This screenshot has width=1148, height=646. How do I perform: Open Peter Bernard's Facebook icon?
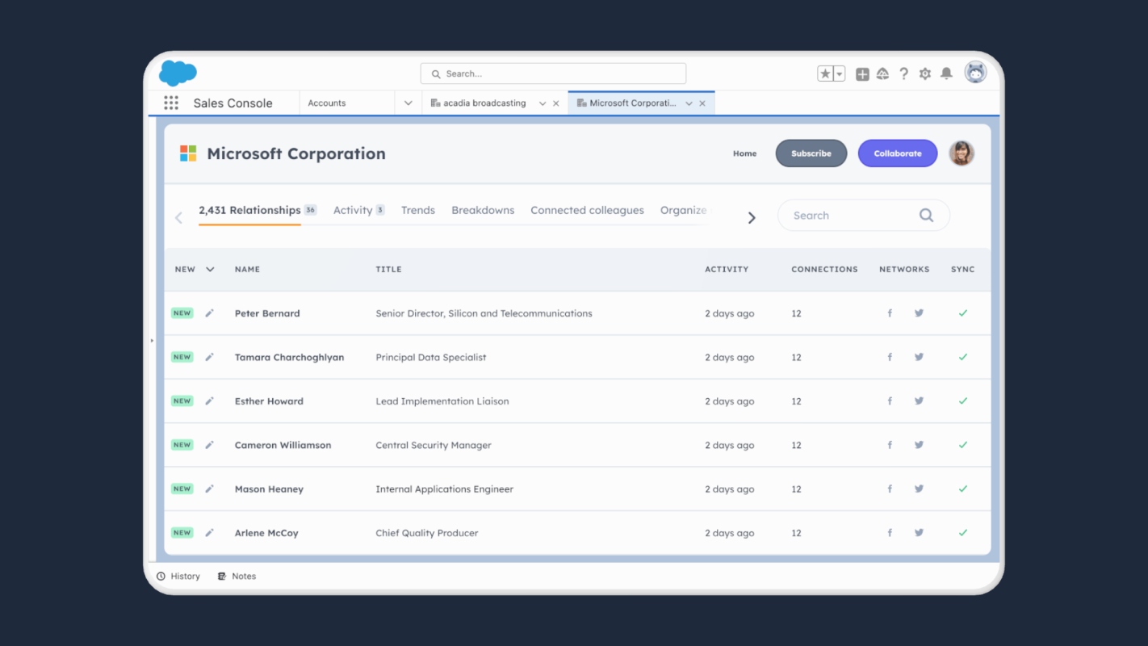pos(890,313)
